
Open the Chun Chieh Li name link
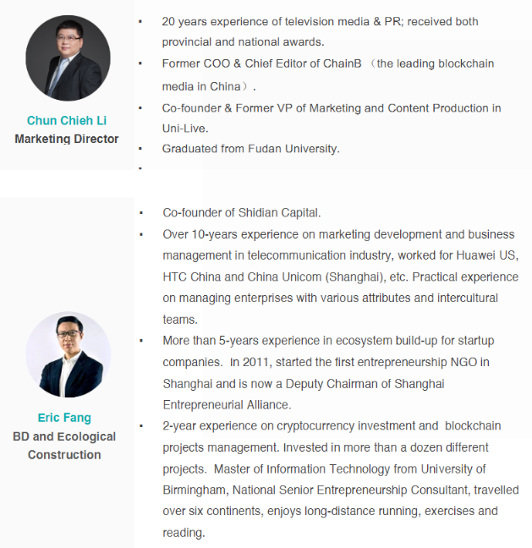click(x=67, y=121)
